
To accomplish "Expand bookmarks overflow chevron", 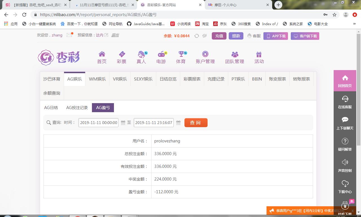I will coord(355,24).
